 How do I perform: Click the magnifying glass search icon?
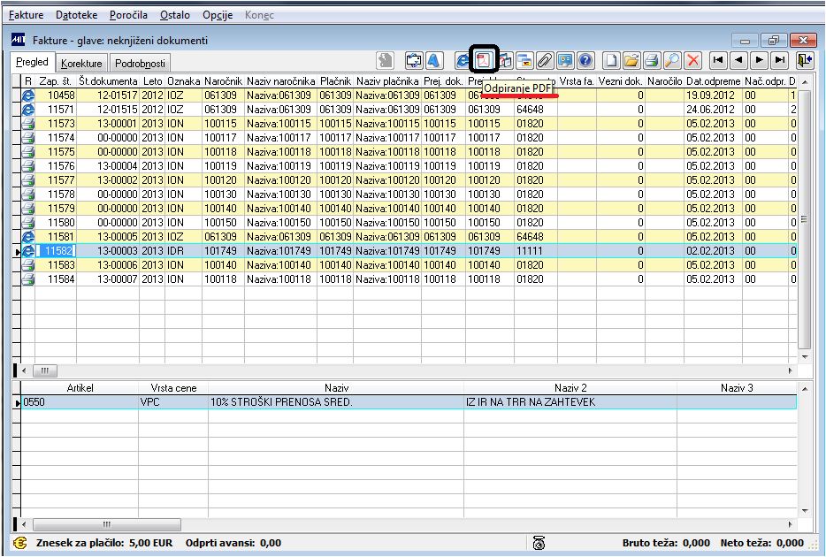coord(672,60)
